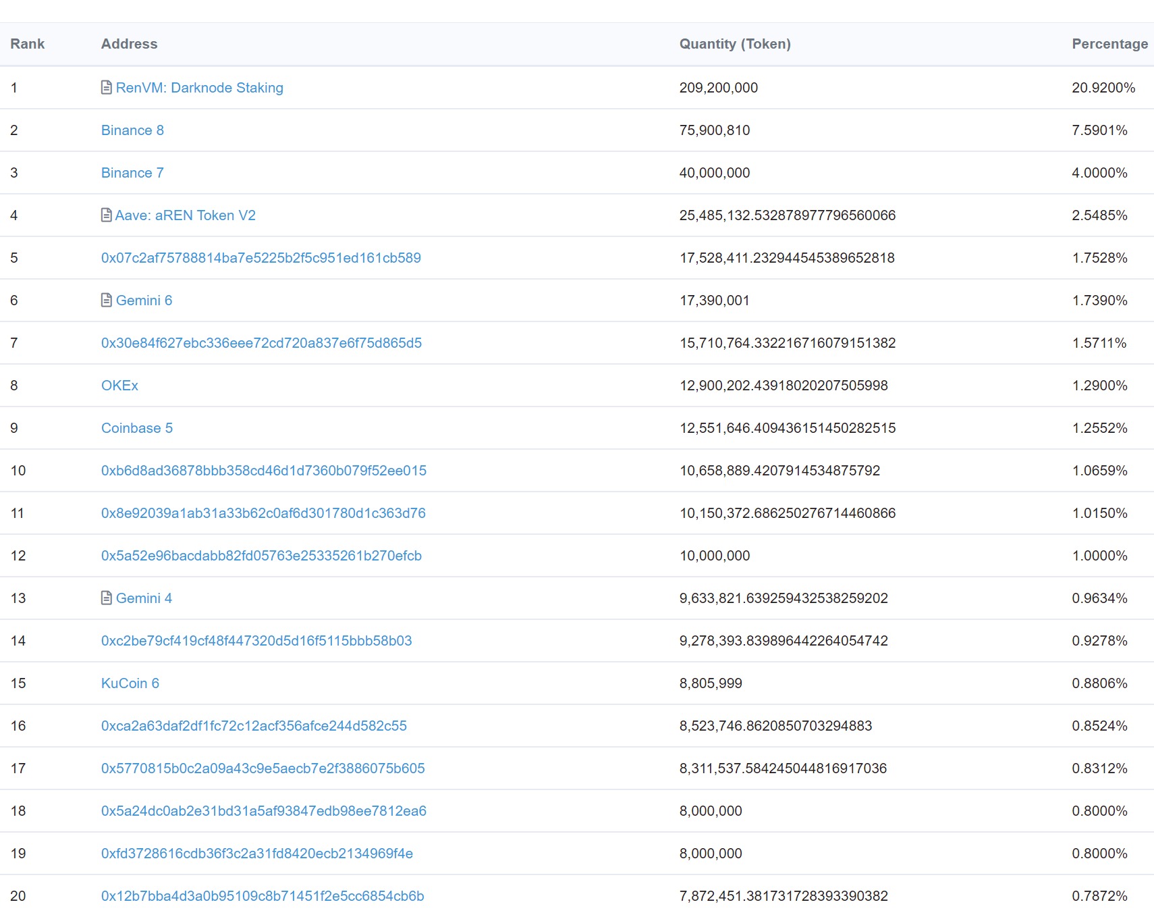The height and width of the screenshot is (915, 1154).
Task: Click the contract icon beside Aave: aREN Token V2
Action: pos(107,215)
